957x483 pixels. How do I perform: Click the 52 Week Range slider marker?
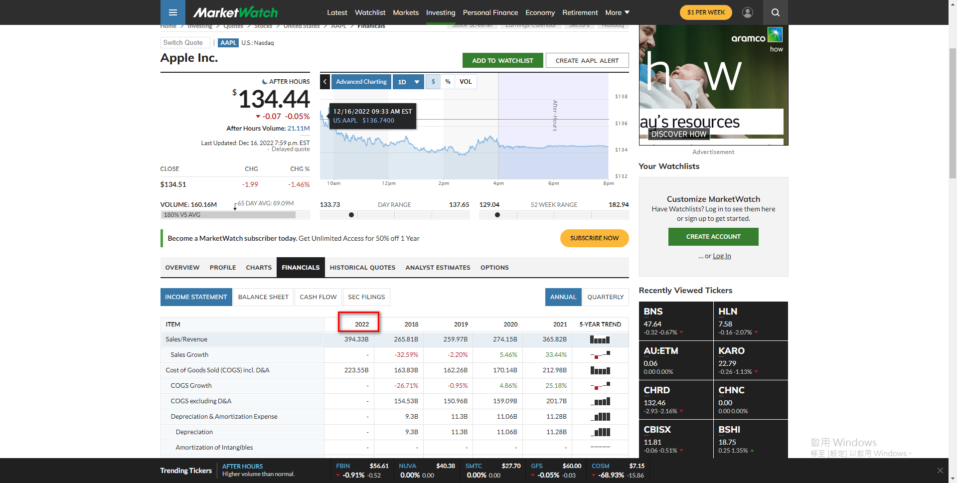(x=497, y=215)
